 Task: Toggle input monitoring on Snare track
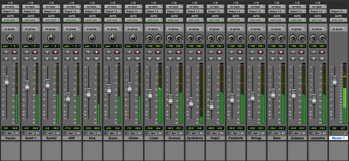click(108, 52)
